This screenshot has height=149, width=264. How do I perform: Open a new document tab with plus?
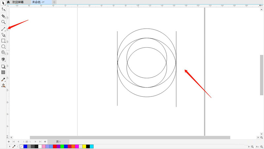pos(54,2)
